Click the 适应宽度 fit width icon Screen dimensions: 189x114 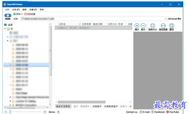pos(163,26)
